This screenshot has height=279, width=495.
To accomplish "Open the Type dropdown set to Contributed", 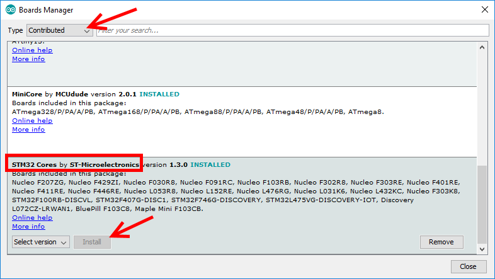I will coord(59,30).
